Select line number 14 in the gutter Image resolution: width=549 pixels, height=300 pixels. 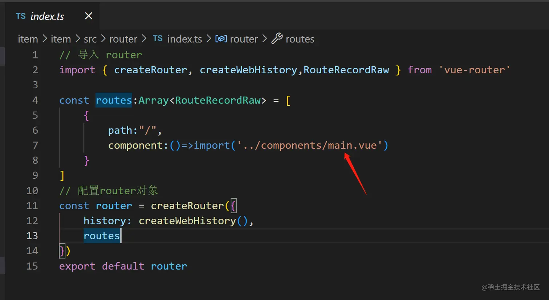click(x=32, y=251)
